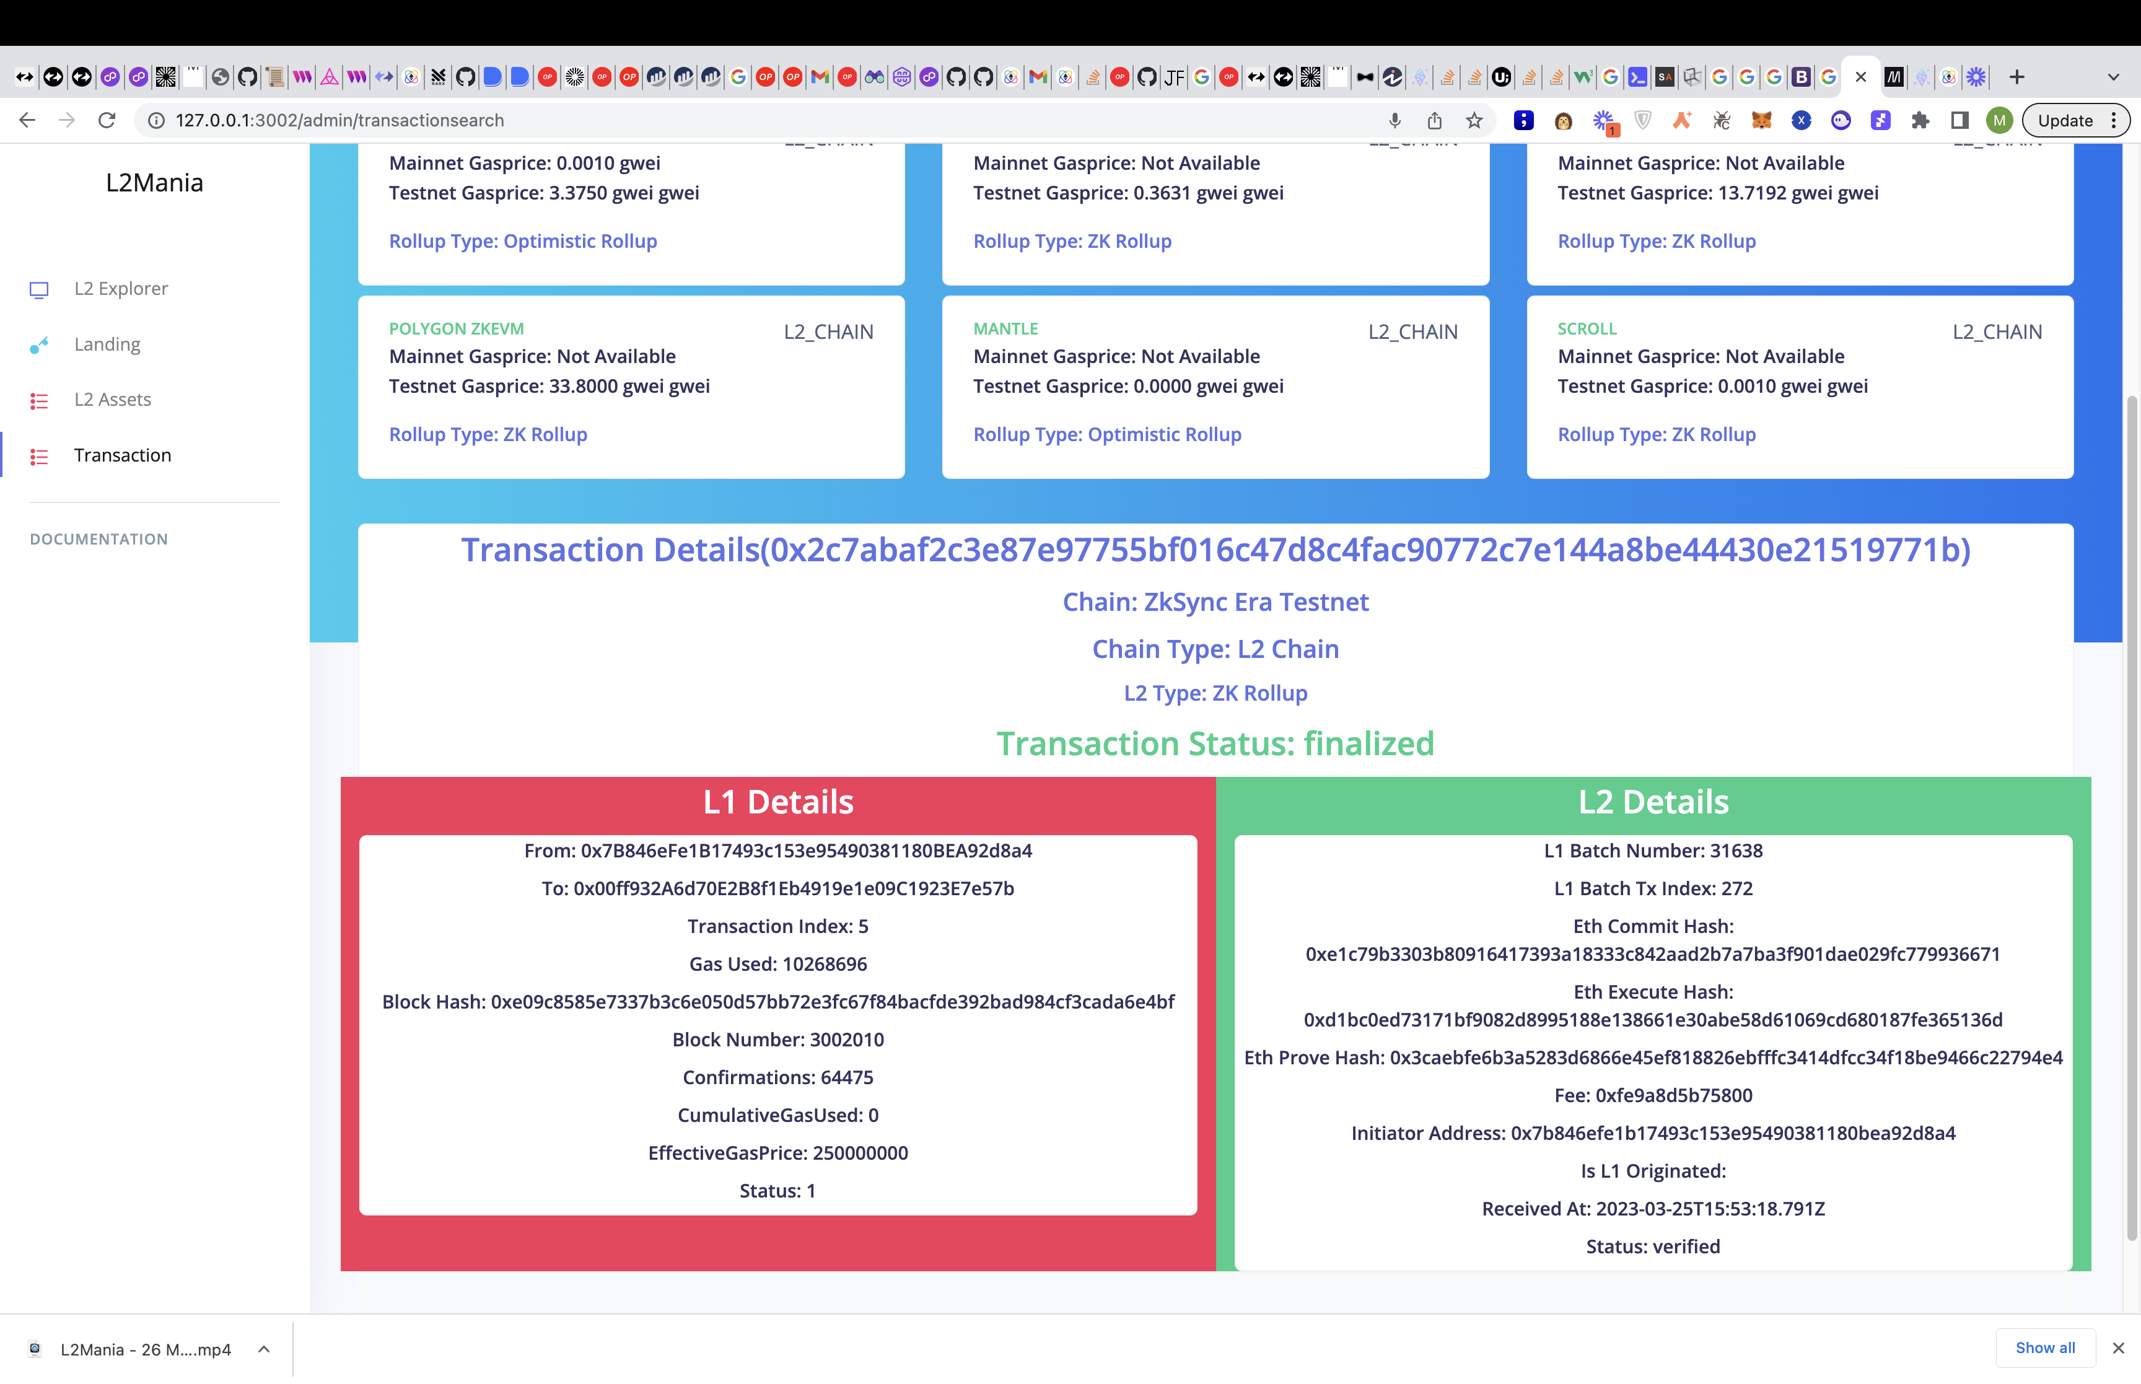Switch to the blue terminal prompt tab
The height and width of the screenshot is (1384, 2141).
coord(1638,77)
